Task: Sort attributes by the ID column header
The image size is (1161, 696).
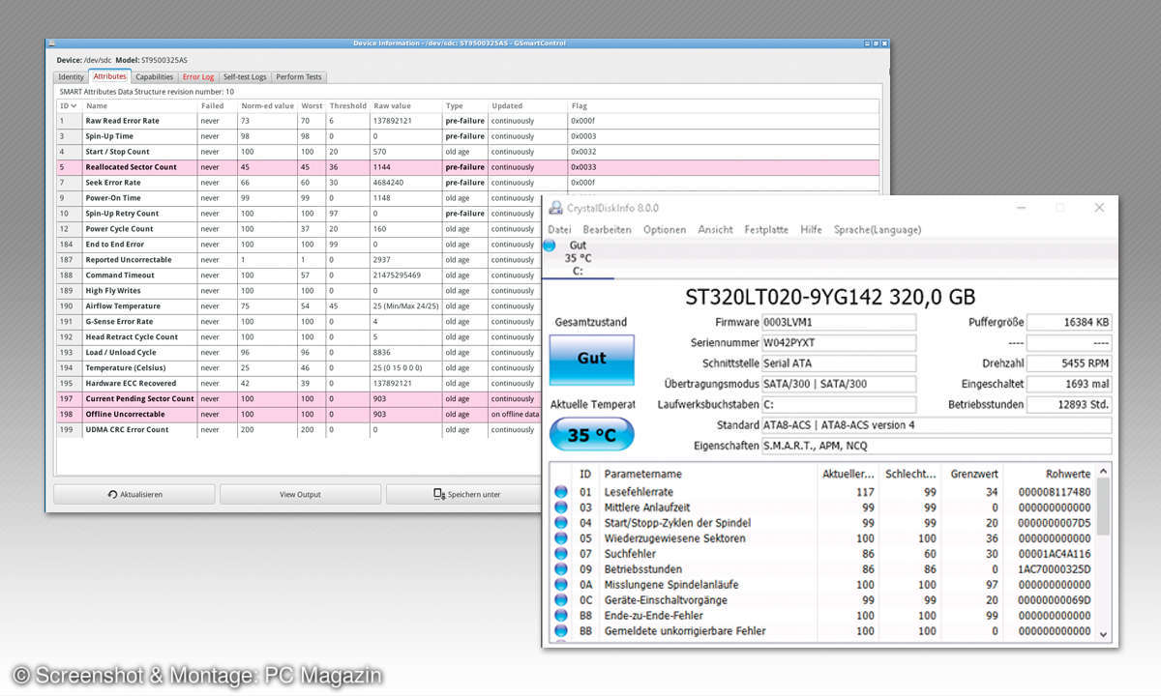Action: pos(69,106)
